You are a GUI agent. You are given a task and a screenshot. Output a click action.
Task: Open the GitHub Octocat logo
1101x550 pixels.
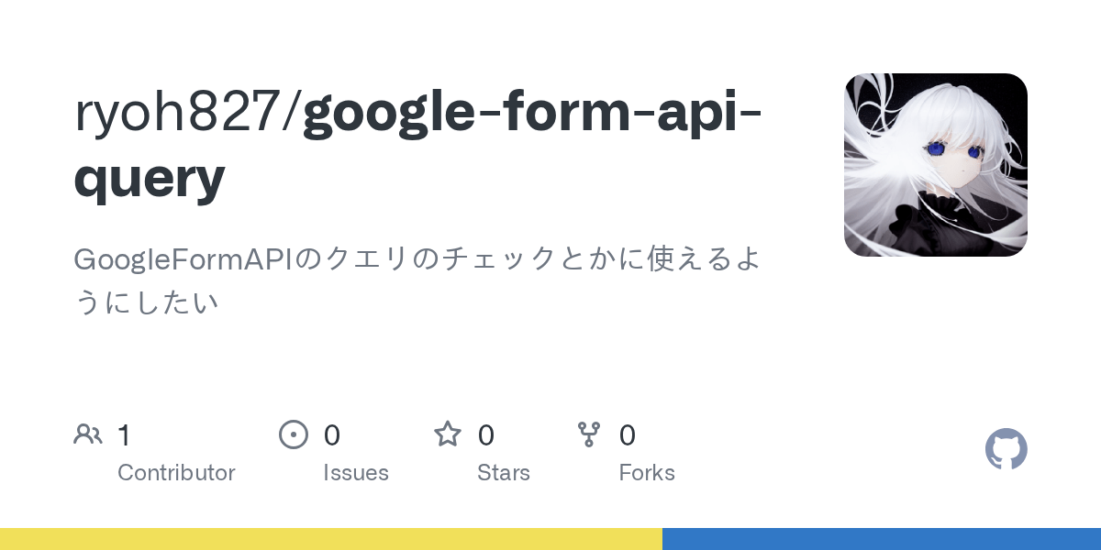[1006, 449]
